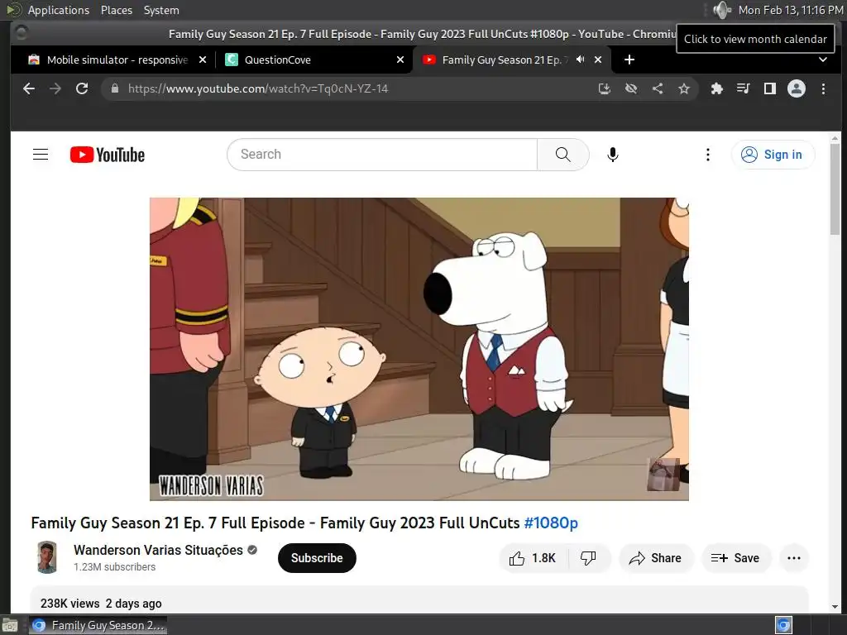
Task: Share the Family Guy video
Action: 655,558
